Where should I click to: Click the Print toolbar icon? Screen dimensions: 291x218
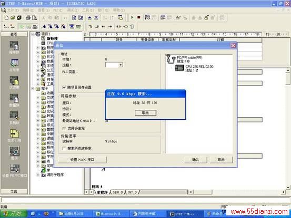click(x=28, y=18)
